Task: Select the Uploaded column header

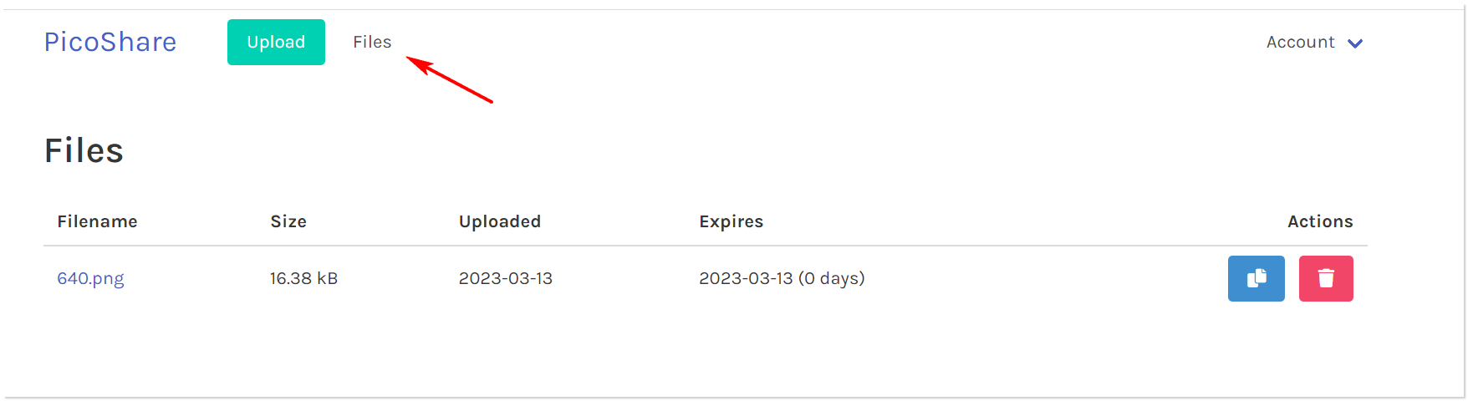Action: 500,221
